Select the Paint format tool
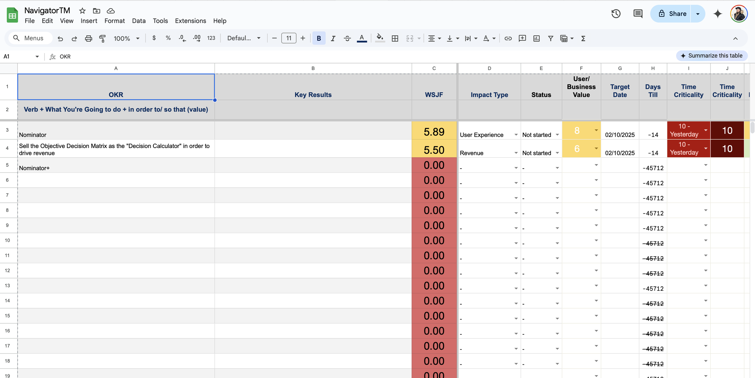This screenshot has width=755, height=378. [102, 38]
